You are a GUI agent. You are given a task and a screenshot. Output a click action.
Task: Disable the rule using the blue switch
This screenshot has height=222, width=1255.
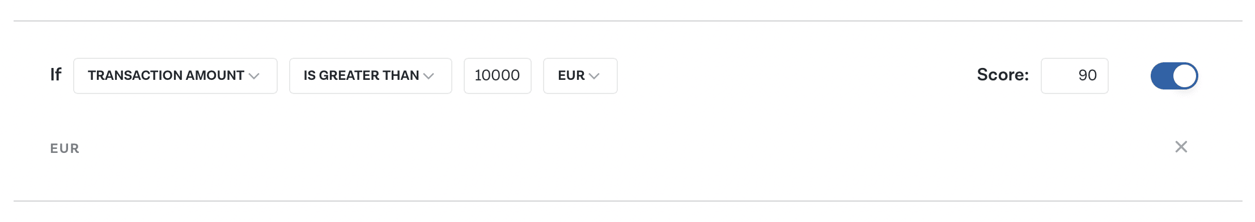[1174, 76]
